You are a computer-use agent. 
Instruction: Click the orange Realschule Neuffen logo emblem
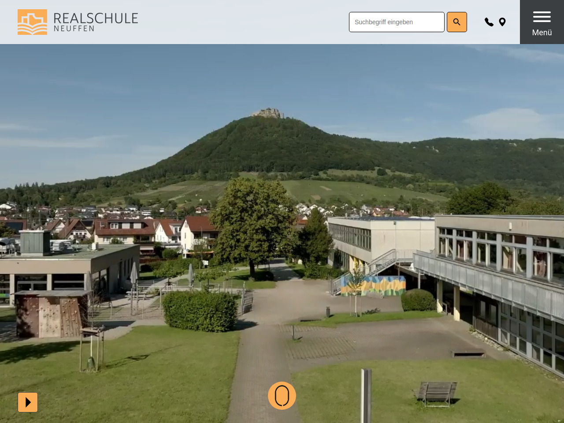click(32, 22)
